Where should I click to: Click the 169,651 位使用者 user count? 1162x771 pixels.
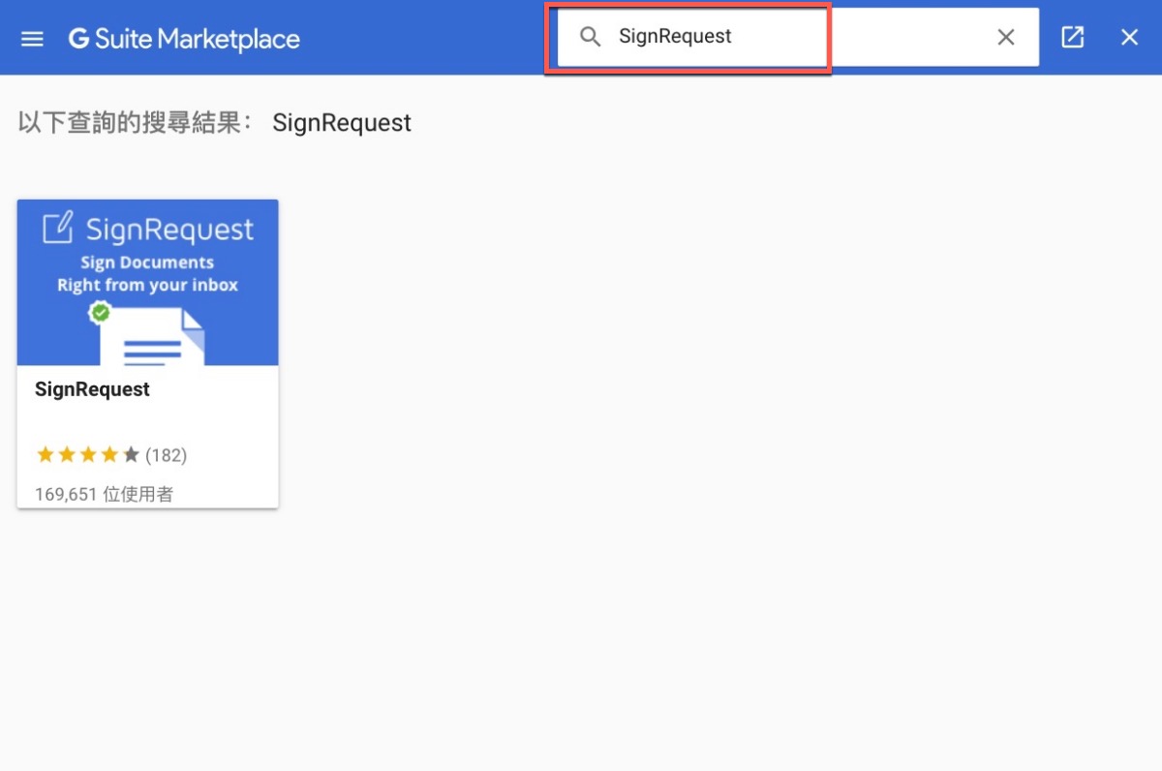point(104,494)
